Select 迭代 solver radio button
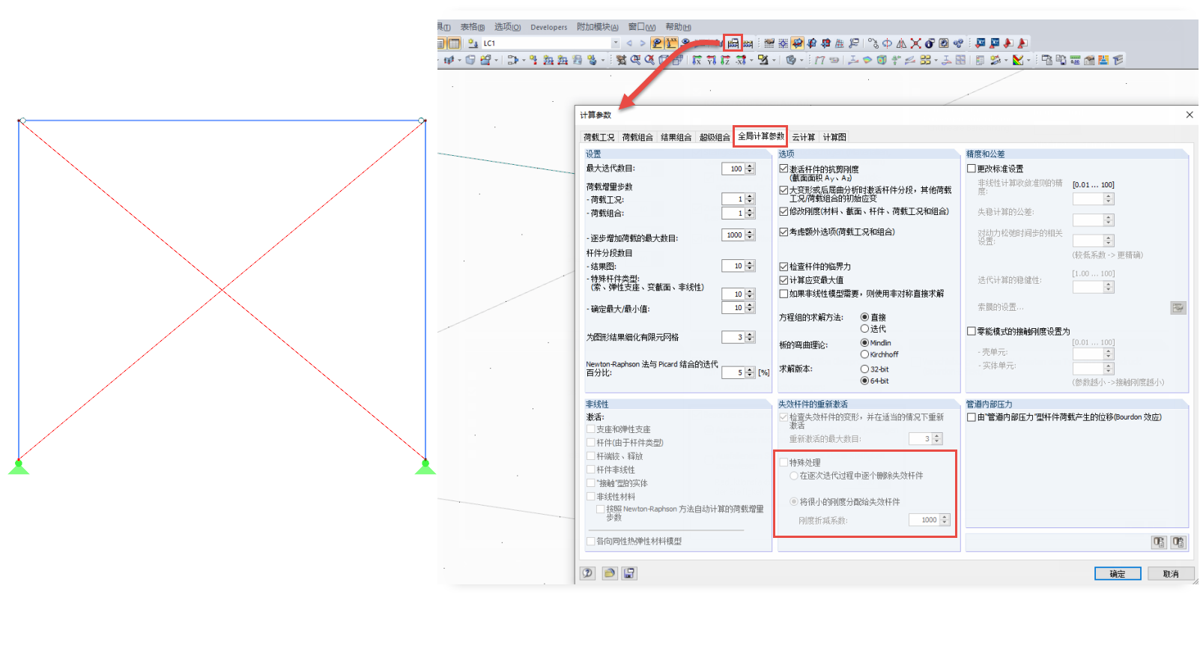 (x=864, y=329)
